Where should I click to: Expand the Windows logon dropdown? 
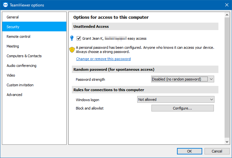pos(176,100)
